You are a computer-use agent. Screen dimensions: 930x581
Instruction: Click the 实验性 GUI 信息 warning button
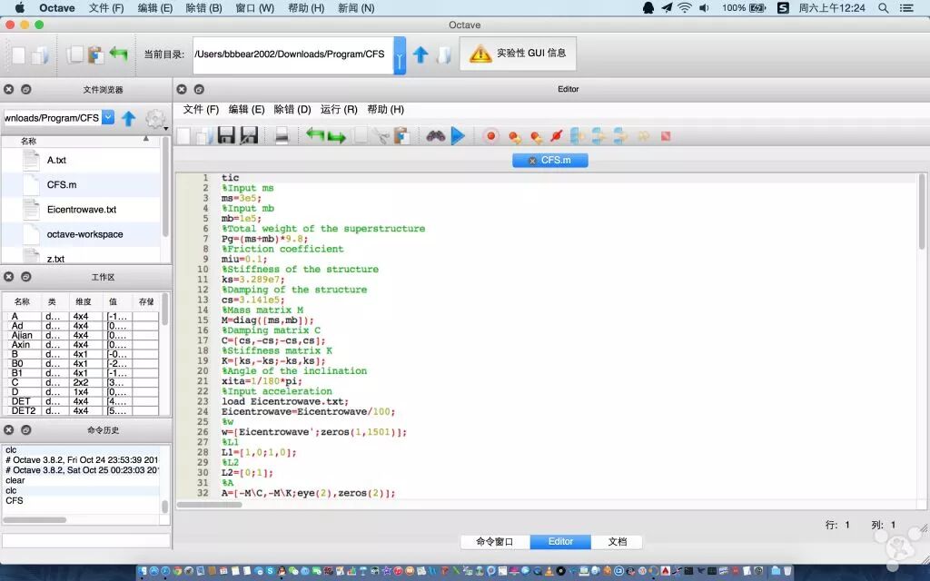click(518, 54)
